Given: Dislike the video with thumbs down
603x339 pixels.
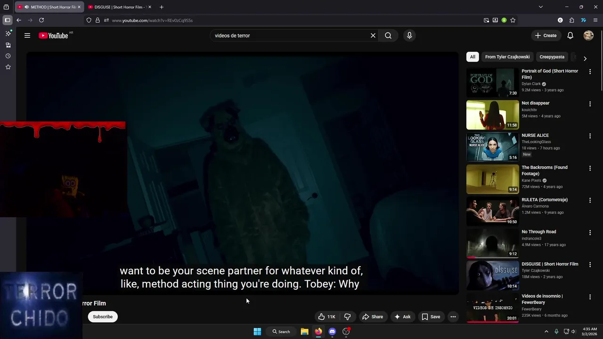Looking at the screenshot, I should coord(348,317).
